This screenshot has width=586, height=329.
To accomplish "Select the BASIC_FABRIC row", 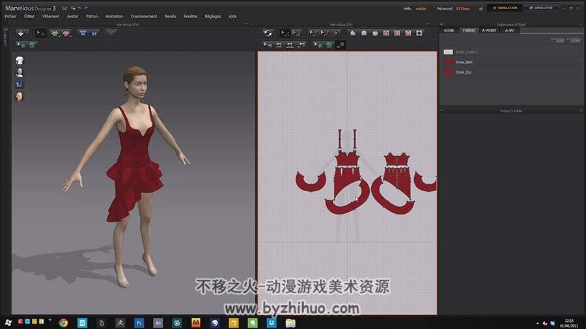I will [512, 52].
